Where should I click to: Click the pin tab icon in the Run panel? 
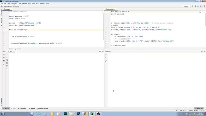[4, 64]
